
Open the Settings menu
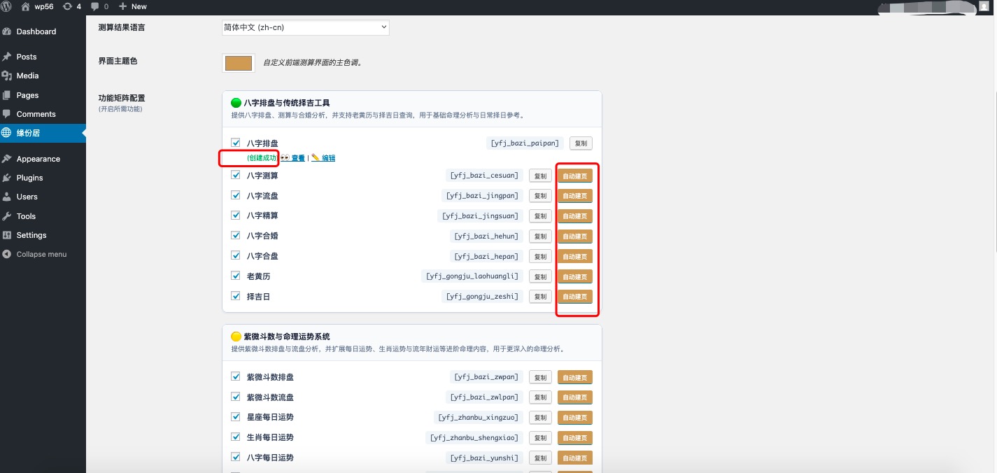pos(43,235)
